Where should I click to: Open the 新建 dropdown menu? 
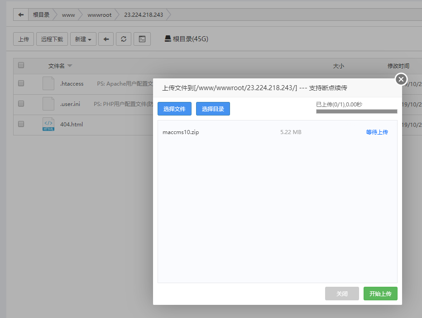tap(83, 39)
